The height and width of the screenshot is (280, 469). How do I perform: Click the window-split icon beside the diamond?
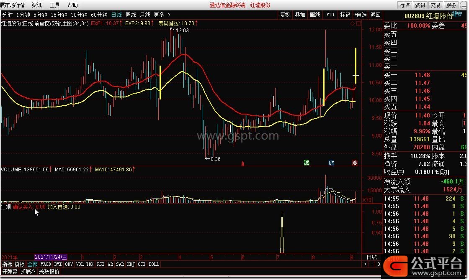pyautogui.click(x=358, y=23)
